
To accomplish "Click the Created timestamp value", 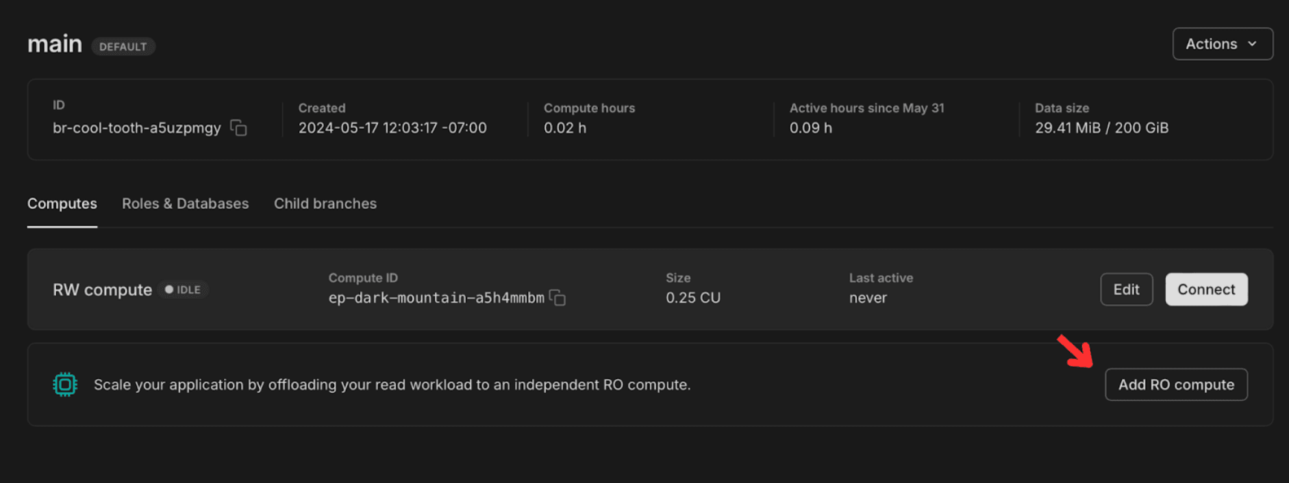I will point(392,128).
